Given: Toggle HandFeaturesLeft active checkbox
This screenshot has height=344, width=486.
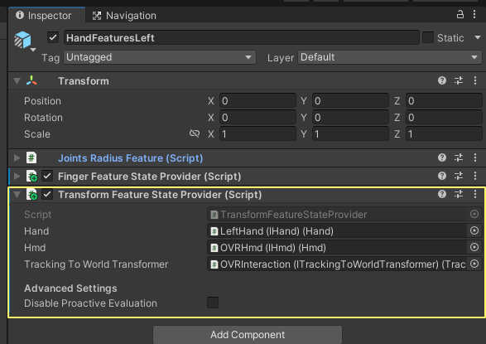Looking at the screenshot, I should click(x=53, y=38).
